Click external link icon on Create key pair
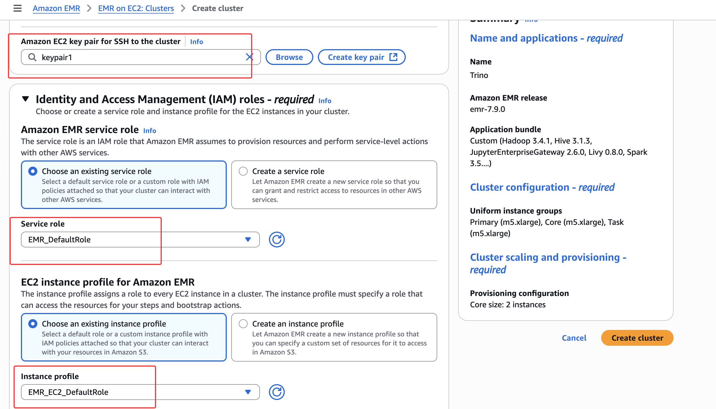716x409 pixels. pos(393,57)
